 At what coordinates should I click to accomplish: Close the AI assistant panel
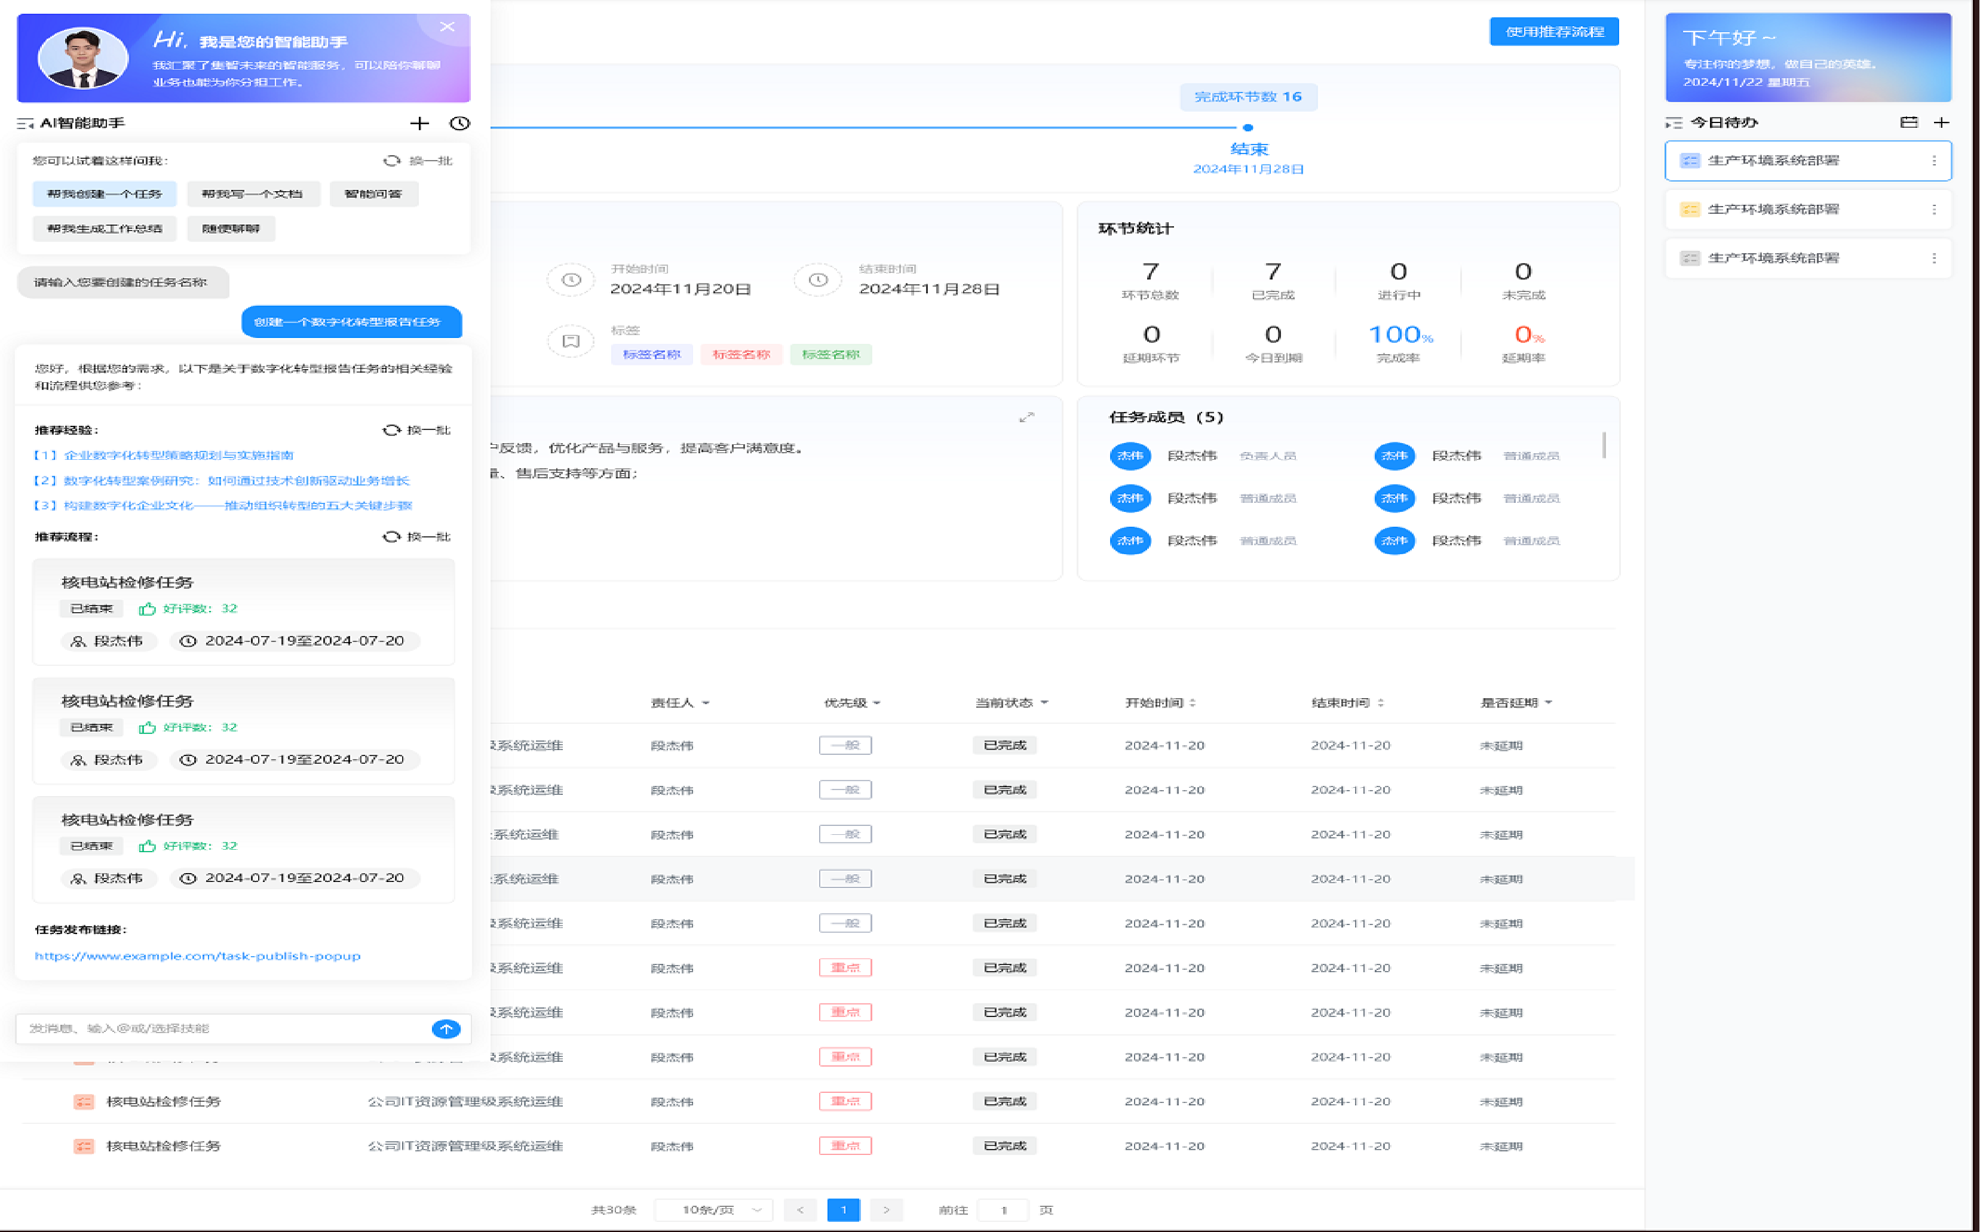tap(448, 27)
